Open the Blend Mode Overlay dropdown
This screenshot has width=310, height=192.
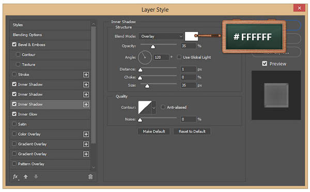[x=161, y=36]
